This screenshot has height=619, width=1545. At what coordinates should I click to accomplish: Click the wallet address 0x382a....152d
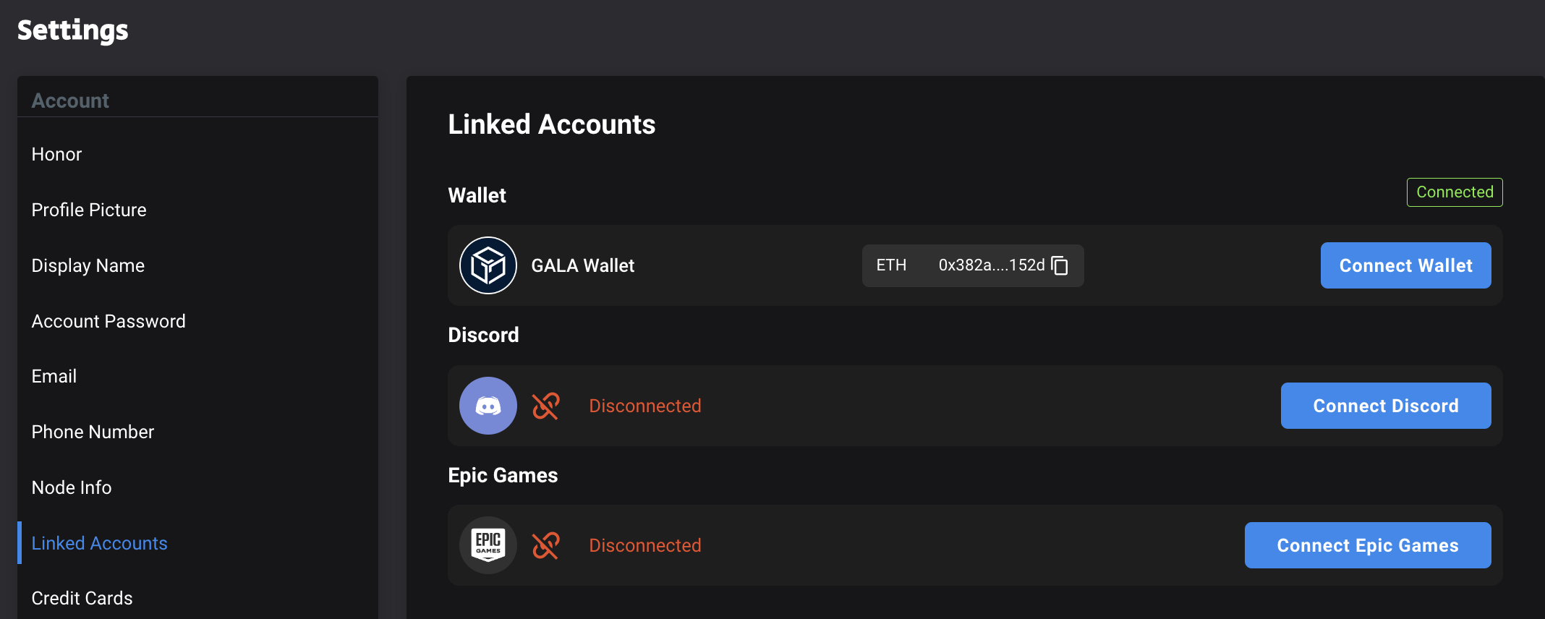pos(992,265)
